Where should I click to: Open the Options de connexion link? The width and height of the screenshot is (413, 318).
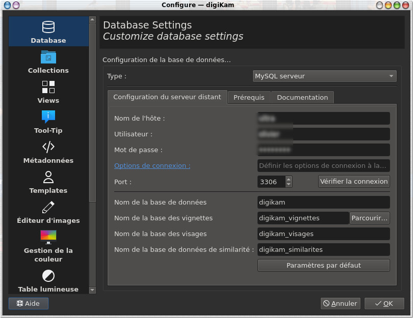pyautogui.click(x=152, y=166)
